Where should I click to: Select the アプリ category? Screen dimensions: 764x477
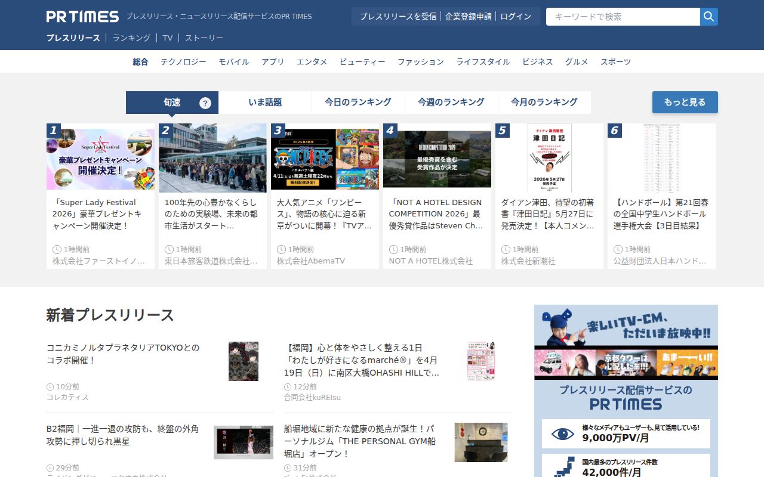pos(273,62)
